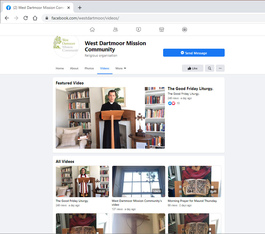265x234 pixels.
Task: Open the Groups icon
Action: click(x=185, y=30)
